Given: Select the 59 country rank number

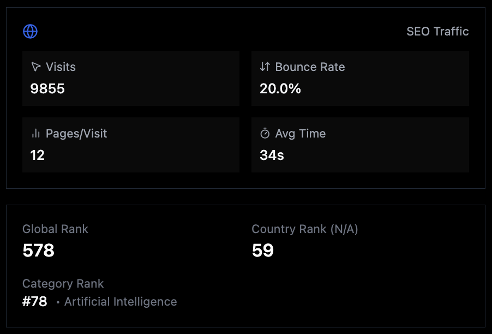Looking at the screenshot, I should click(263, 250).
